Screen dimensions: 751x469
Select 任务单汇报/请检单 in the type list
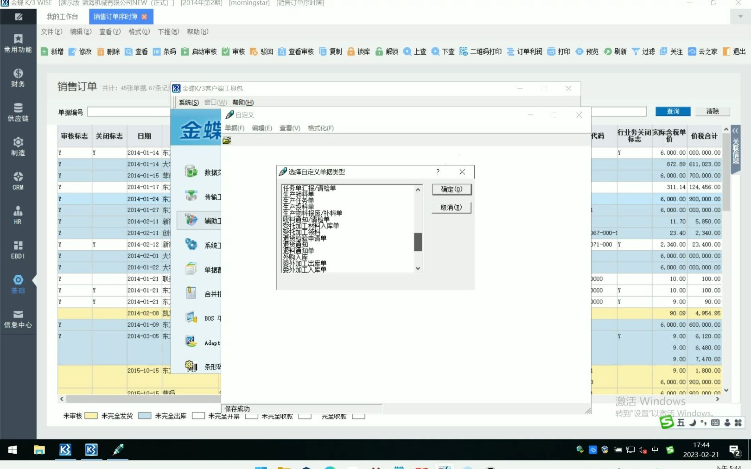pyautogui.click(x=309, y=188)
